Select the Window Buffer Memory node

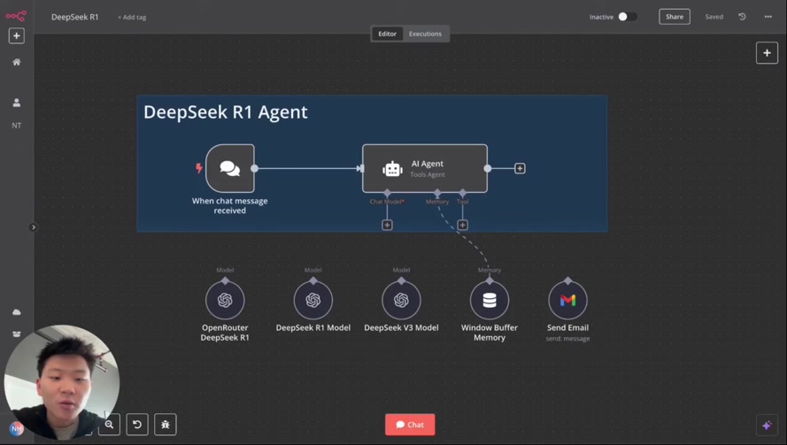[490, 300]
